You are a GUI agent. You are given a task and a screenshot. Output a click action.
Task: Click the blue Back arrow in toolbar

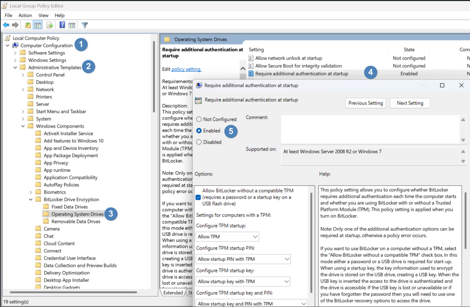coord(6,25)
